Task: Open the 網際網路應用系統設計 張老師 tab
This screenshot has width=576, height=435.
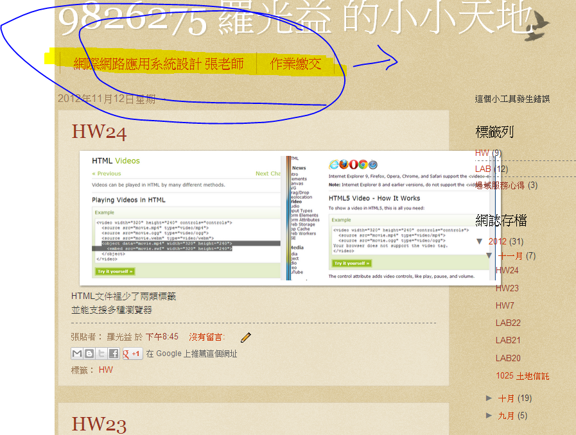Action: (x=159, y=64)
